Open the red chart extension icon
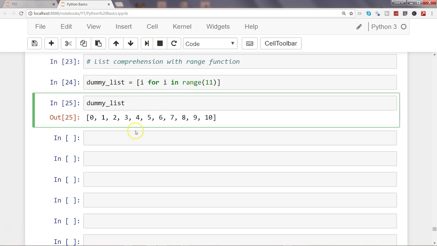The height and width of the screenshot is (246, 437). coord(396,13)
